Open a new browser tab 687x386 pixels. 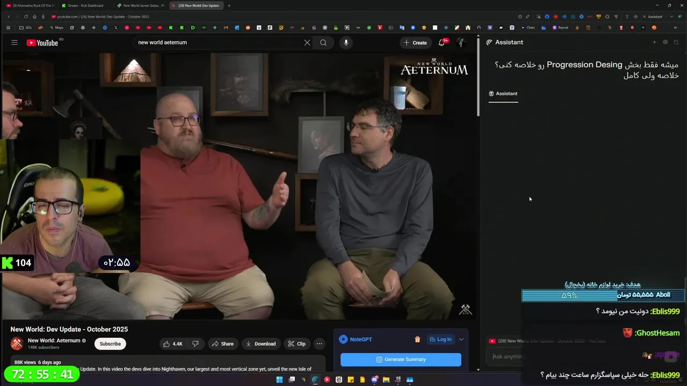click(x=229, y=5)
